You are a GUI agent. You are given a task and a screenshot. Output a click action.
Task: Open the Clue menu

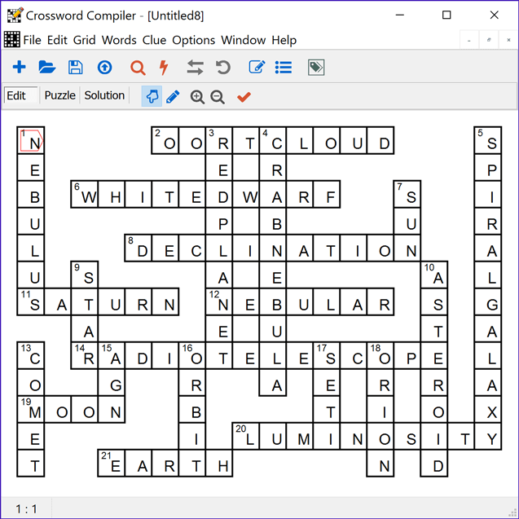click(x=154, y=40)
